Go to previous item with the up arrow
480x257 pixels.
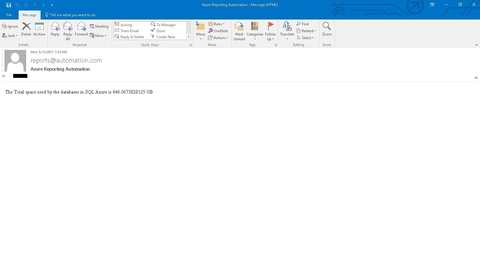point(35,5)
